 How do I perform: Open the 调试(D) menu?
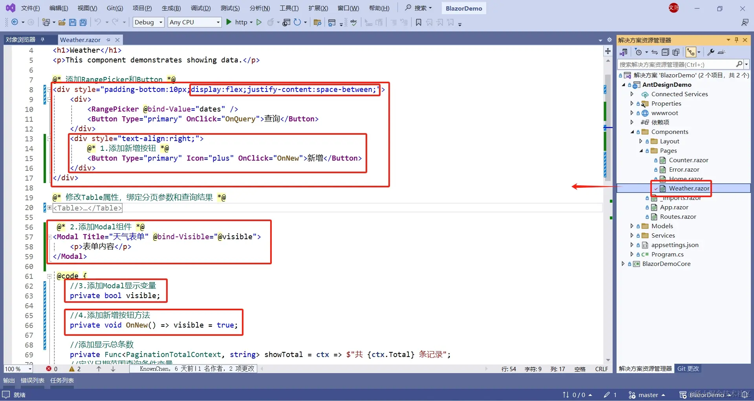coord(201,8)
